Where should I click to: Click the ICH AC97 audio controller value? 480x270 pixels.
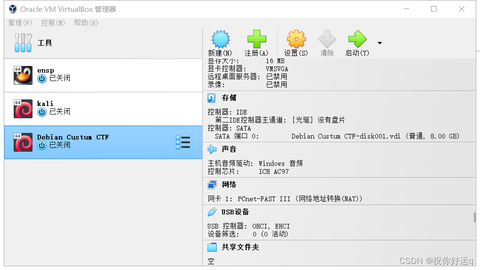click(273, 172)
